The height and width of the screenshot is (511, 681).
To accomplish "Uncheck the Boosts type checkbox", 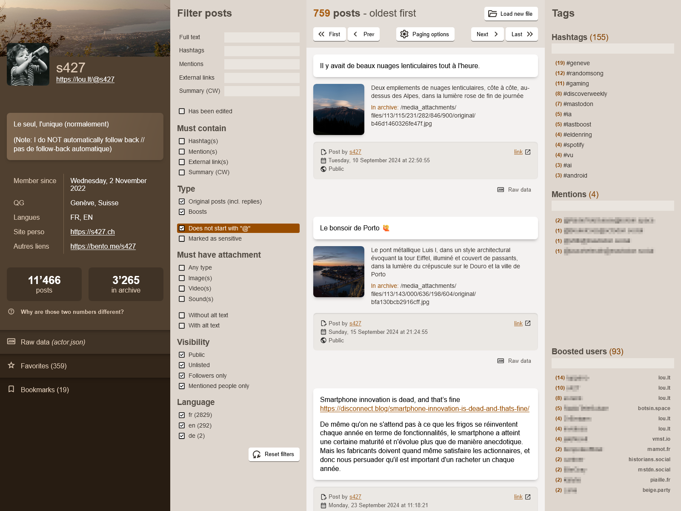I will [182, 212].
